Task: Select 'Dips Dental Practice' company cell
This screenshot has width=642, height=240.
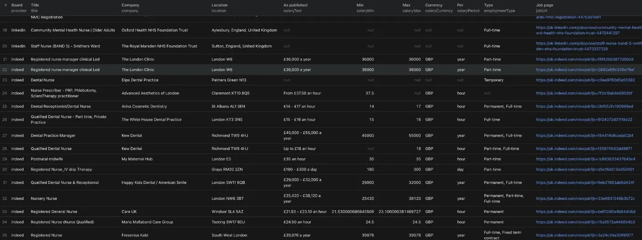Action: (140, 80)
